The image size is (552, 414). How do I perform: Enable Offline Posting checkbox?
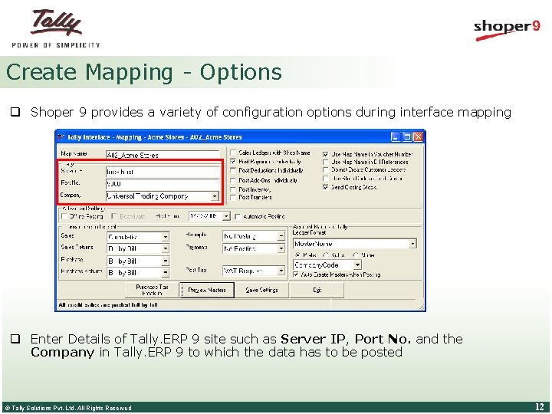click(64, 216)
